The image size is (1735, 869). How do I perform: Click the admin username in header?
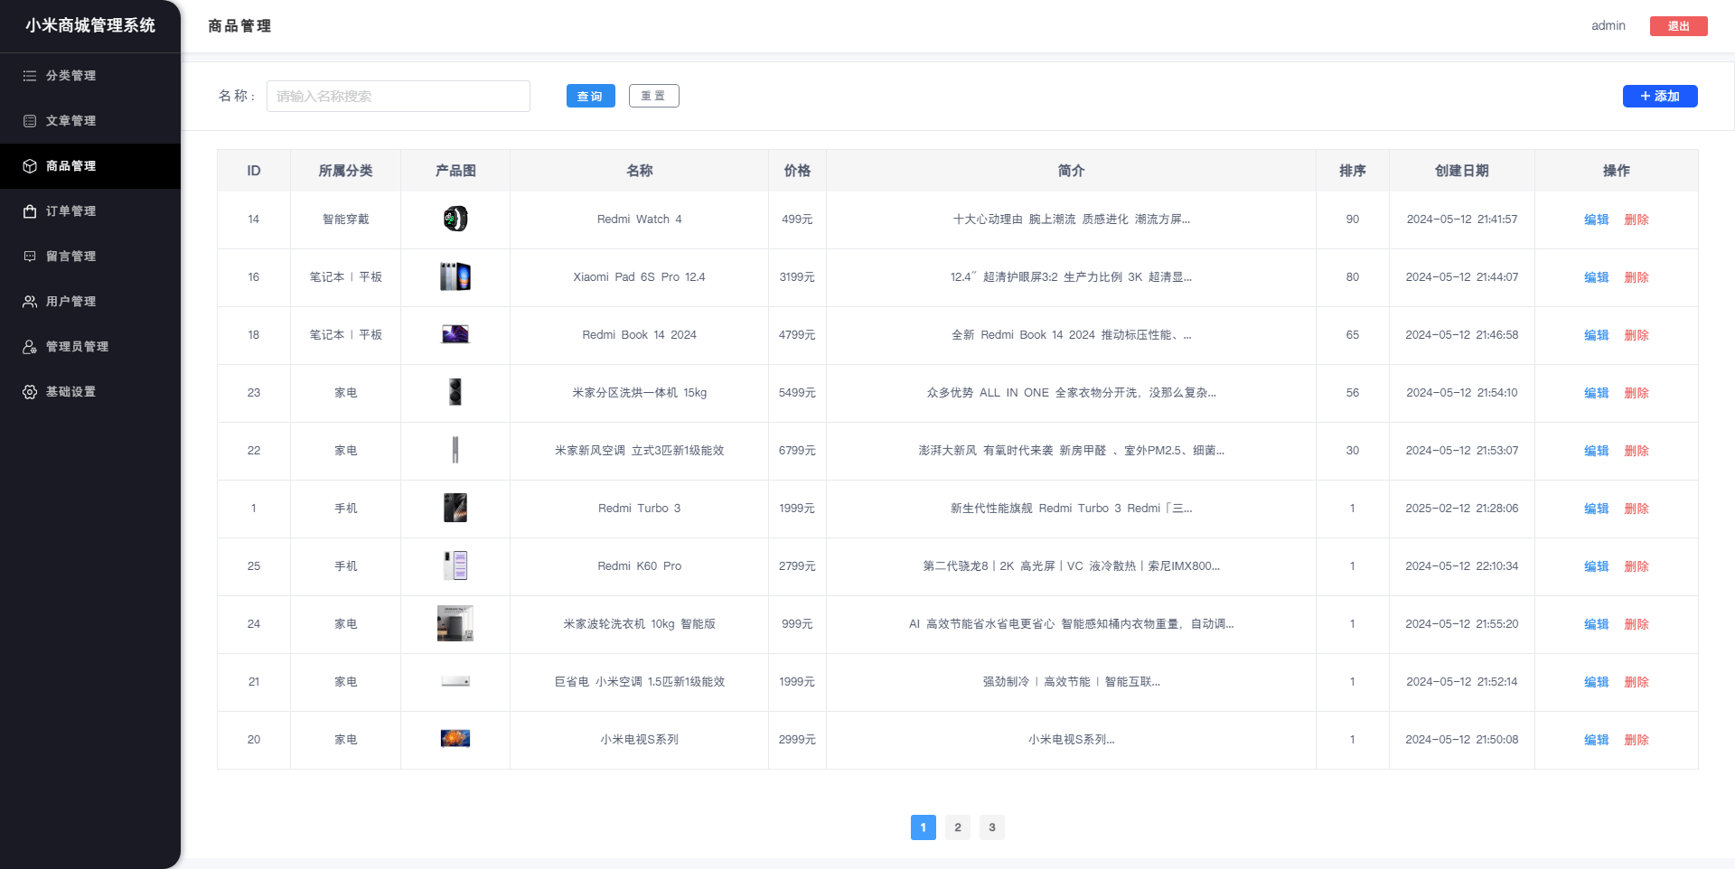click(x=1608, y=26)
